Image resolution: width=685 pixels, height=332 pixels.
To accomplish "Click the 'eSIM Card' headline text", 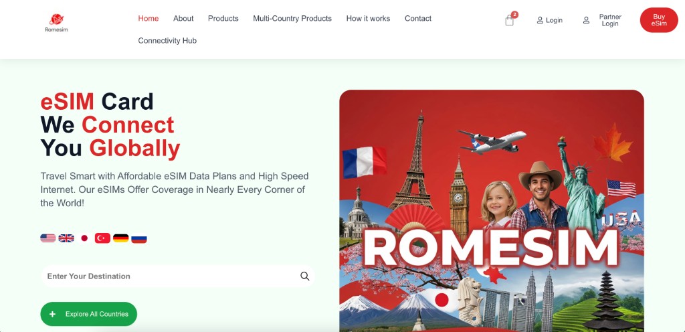I will 97,102.
